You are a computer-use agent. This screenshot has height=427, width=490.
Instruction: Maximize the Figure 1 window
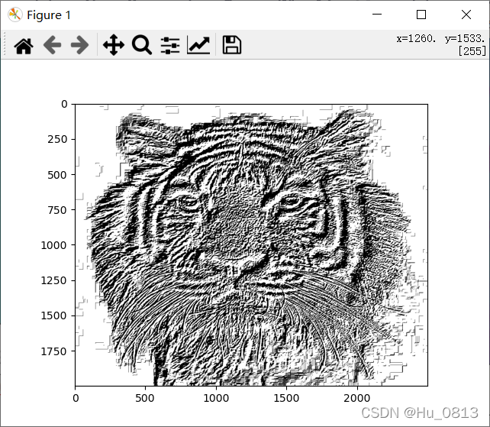[x=421, y=15]
